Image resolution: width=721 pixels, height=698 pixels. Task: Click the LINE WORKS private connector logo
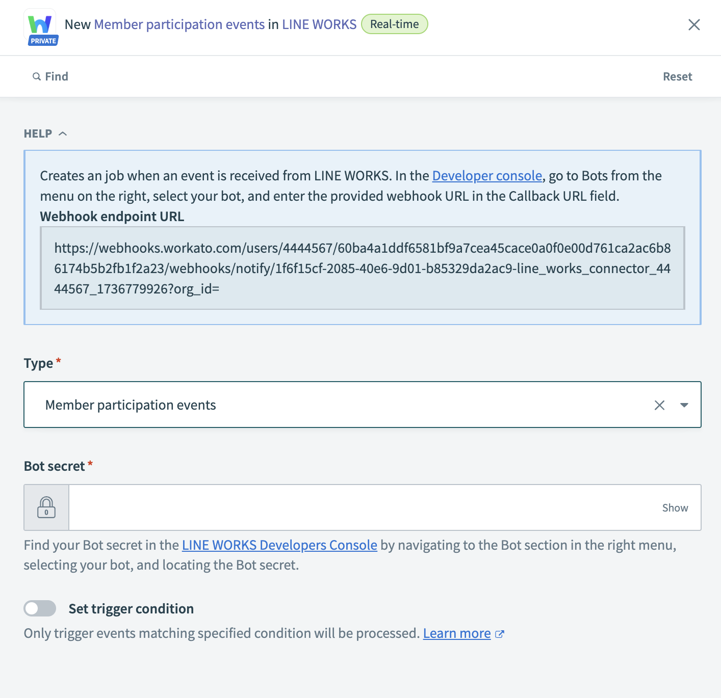(x=41, y=26)
